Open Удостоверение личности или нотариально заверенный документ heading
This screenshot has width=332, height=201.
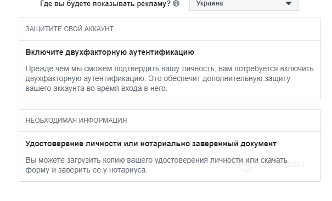[151, 143]
